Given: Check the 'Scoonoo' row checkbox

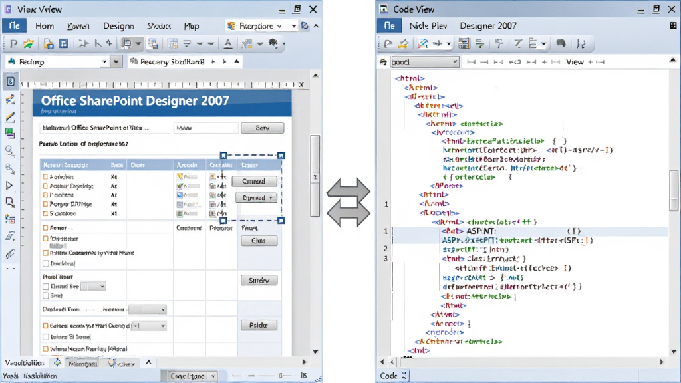Looking at the screenshot, I should coord(45,213).
